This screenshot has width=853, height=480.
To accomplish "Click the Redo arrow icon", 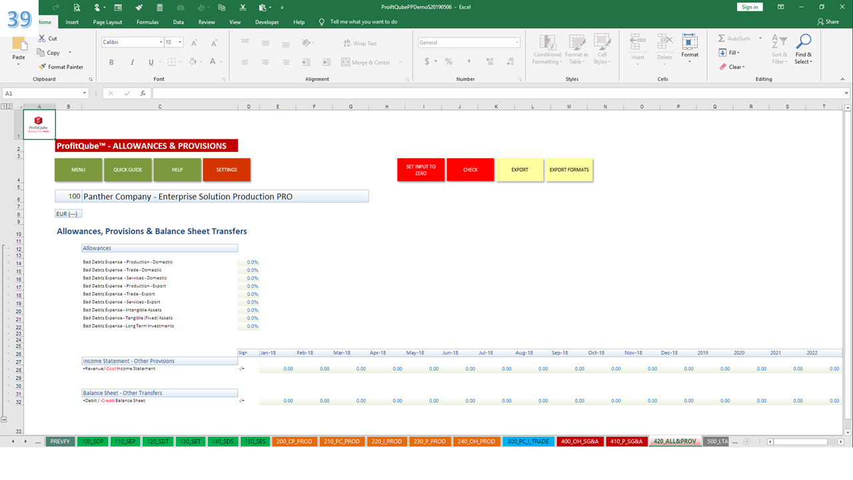I will point(57,7).
